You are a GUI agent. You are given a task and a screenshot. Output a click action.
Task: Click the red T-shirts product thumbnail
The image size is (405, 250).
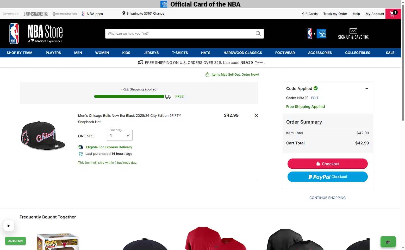click(216, 239)
